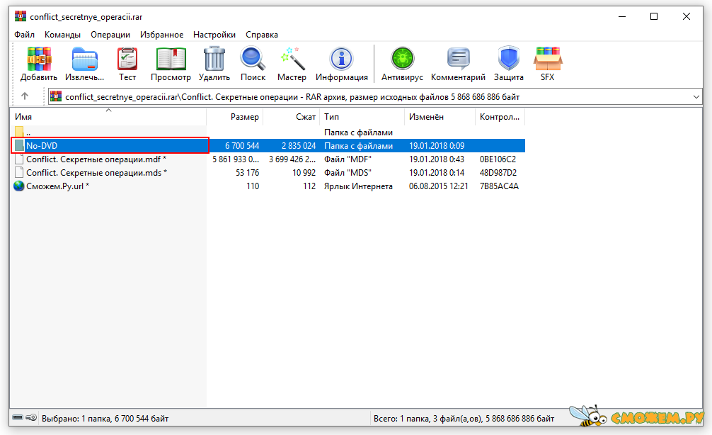Click the checksum 0BE106C2
This screenshot has width=712, height=435.
pos(498,159)
